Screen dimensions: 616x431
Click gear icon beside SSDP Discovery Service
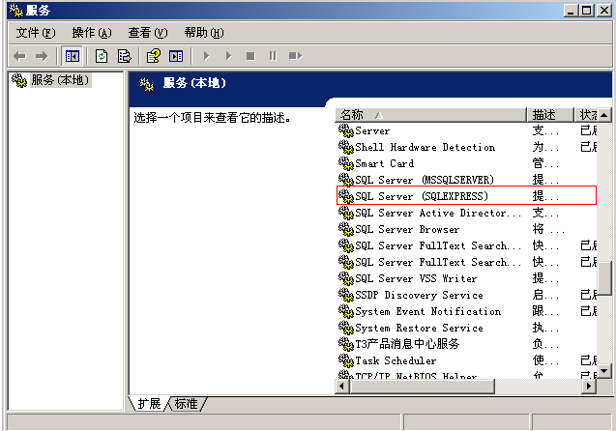(346, 295)
